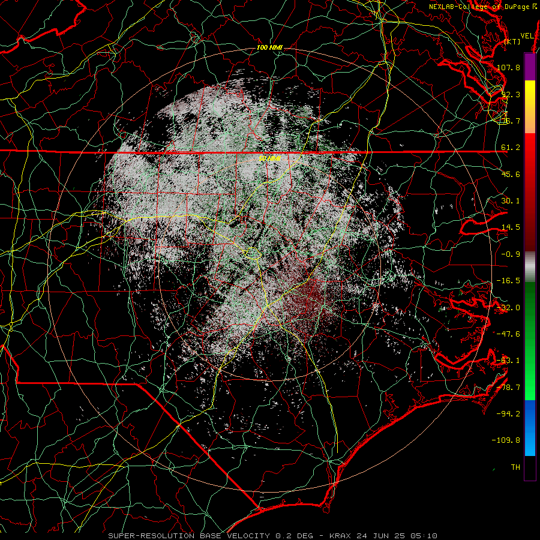Viewport: 540px width, 540px height.
Task: Click the -0.9 velocity scale value
Action: (x=511, y=254)
